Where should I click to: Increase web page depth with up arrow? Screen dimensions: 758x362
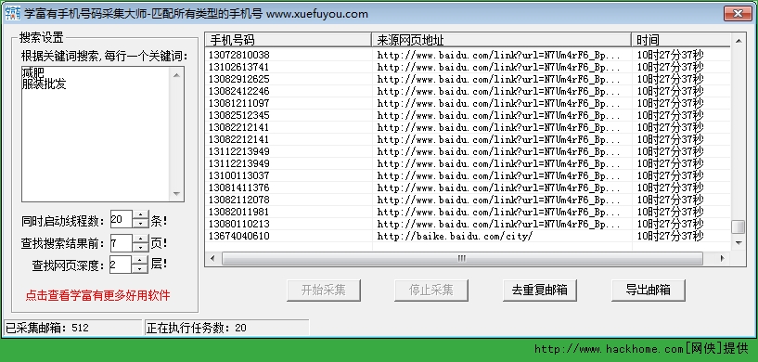point(140,260)
